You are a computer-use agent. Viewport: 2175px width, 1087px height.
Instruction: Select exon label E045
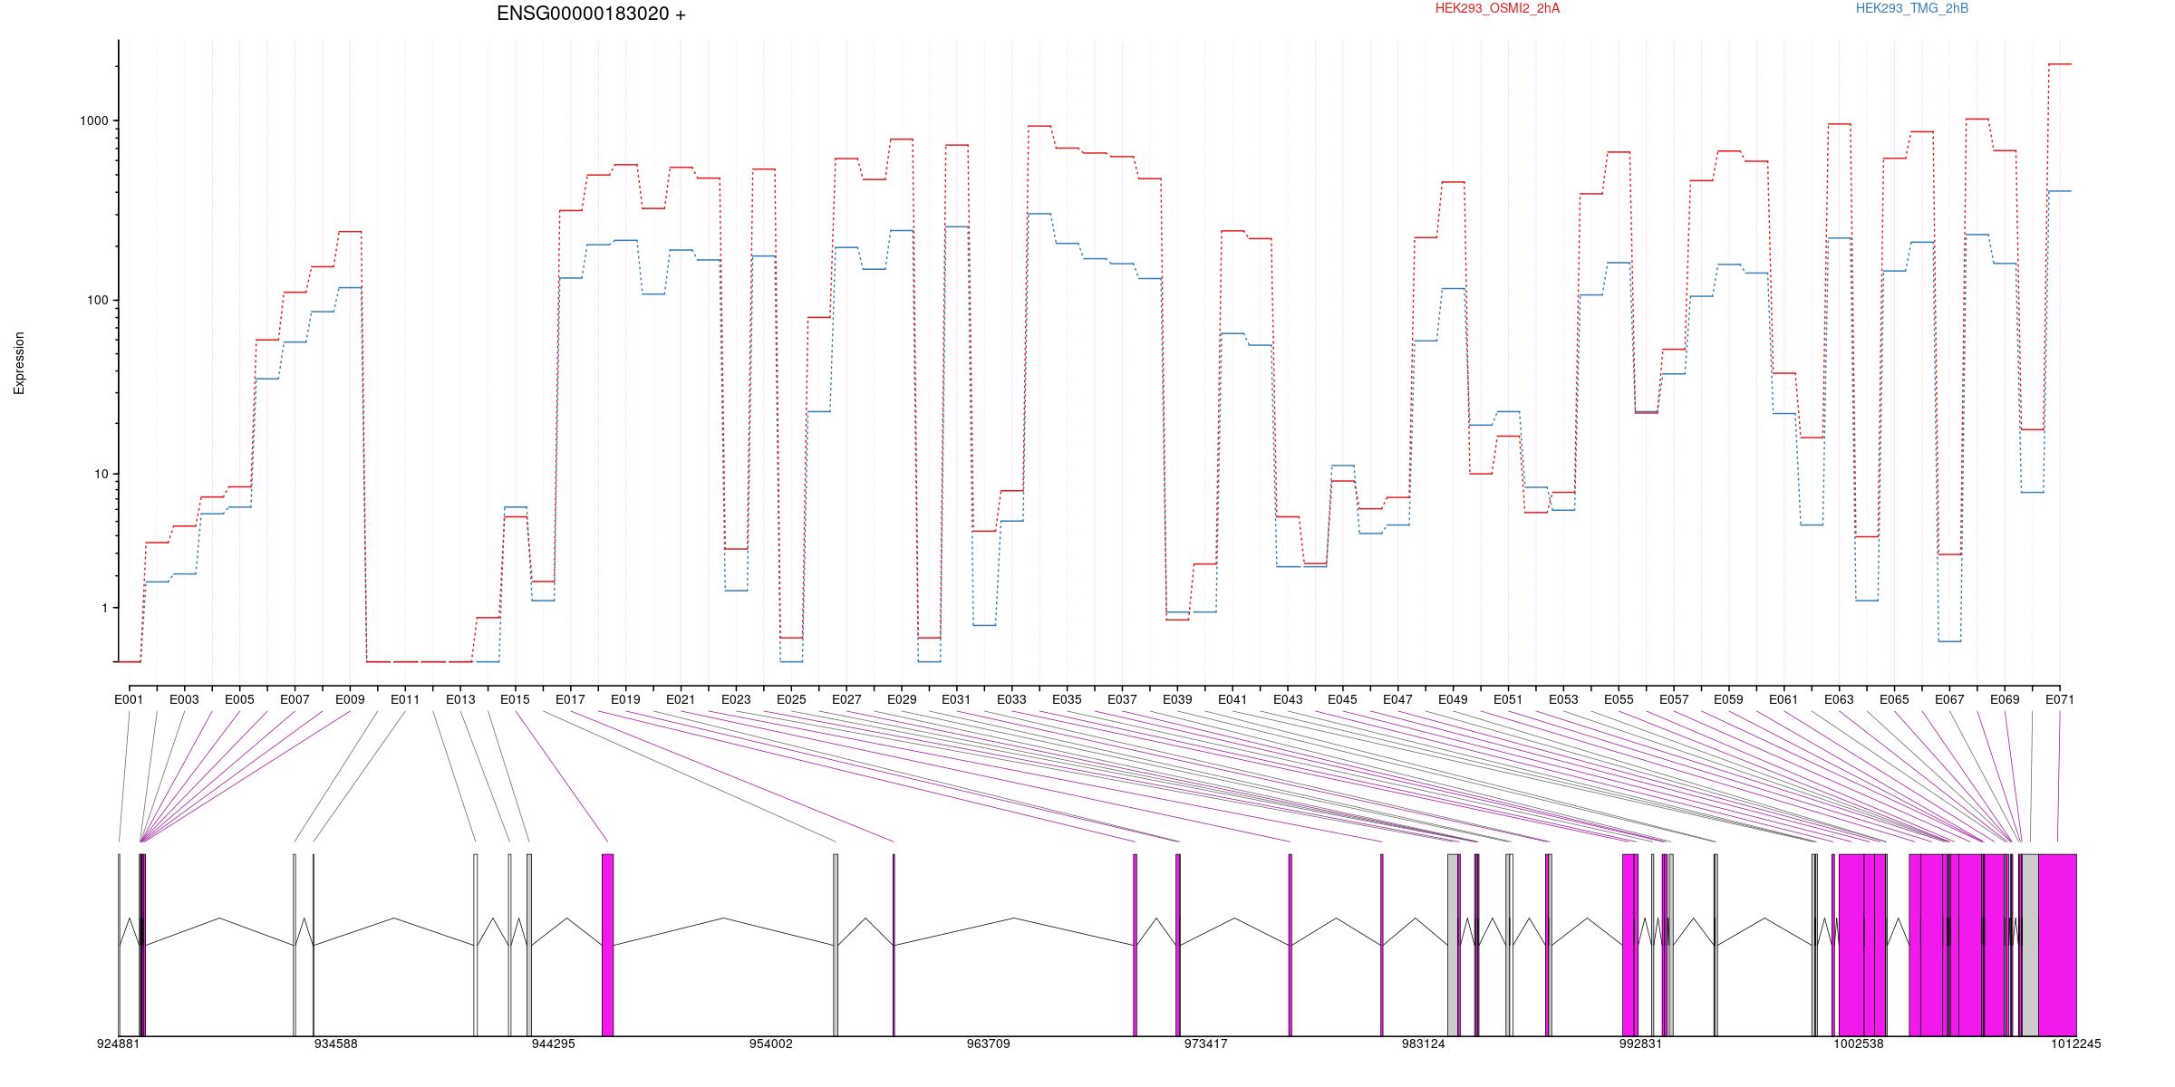click(x=1343, y=699)
